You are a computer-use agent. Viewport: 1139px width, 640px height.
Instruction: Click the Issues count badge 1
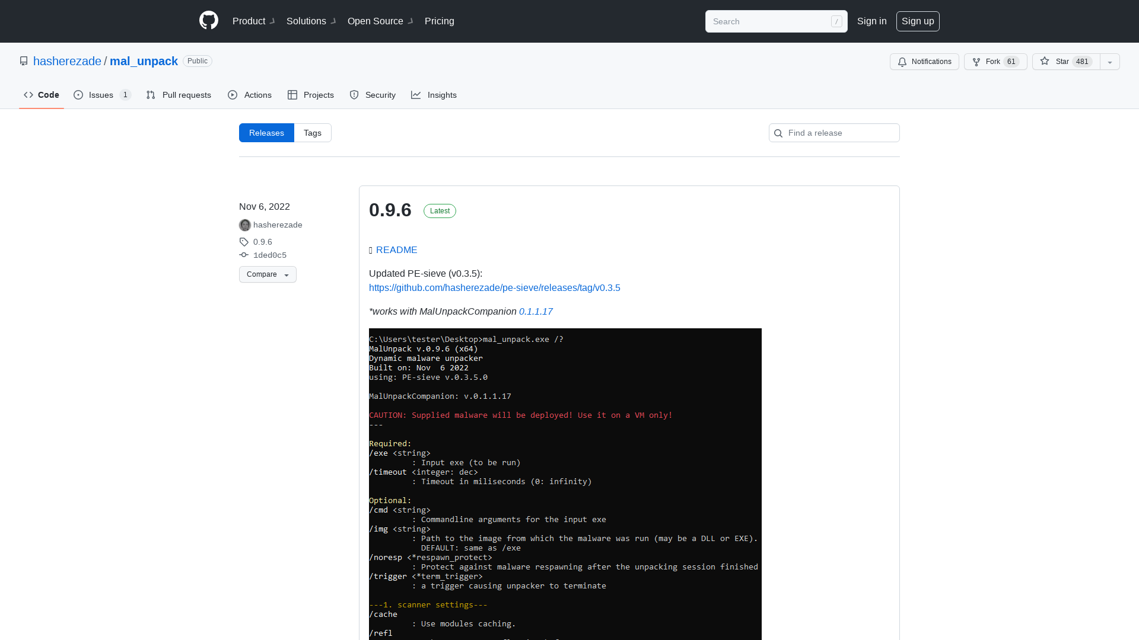click(x=125, y=95)
